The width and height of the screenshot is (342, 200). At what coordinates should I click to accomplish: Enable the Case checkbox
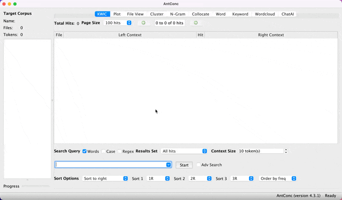(x=103, y=151)
